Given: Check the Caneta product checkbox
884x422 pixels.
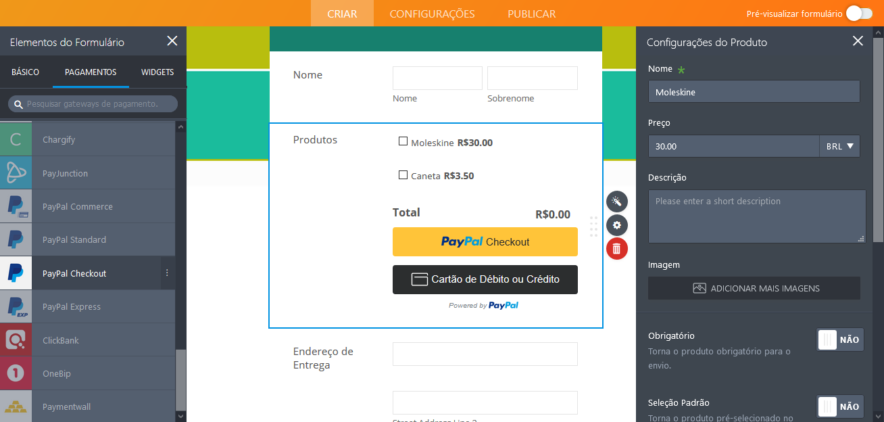Looking at the screenshot, I should [403, 175].
